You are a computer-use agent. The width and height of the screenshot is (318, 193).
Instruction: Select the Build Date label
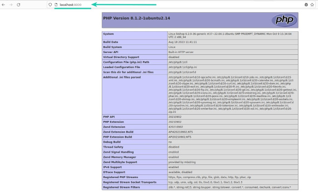[110, 42]
